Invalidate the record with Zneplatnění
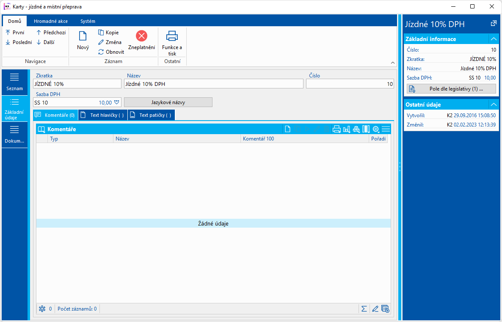 click(x=141, y=40)
